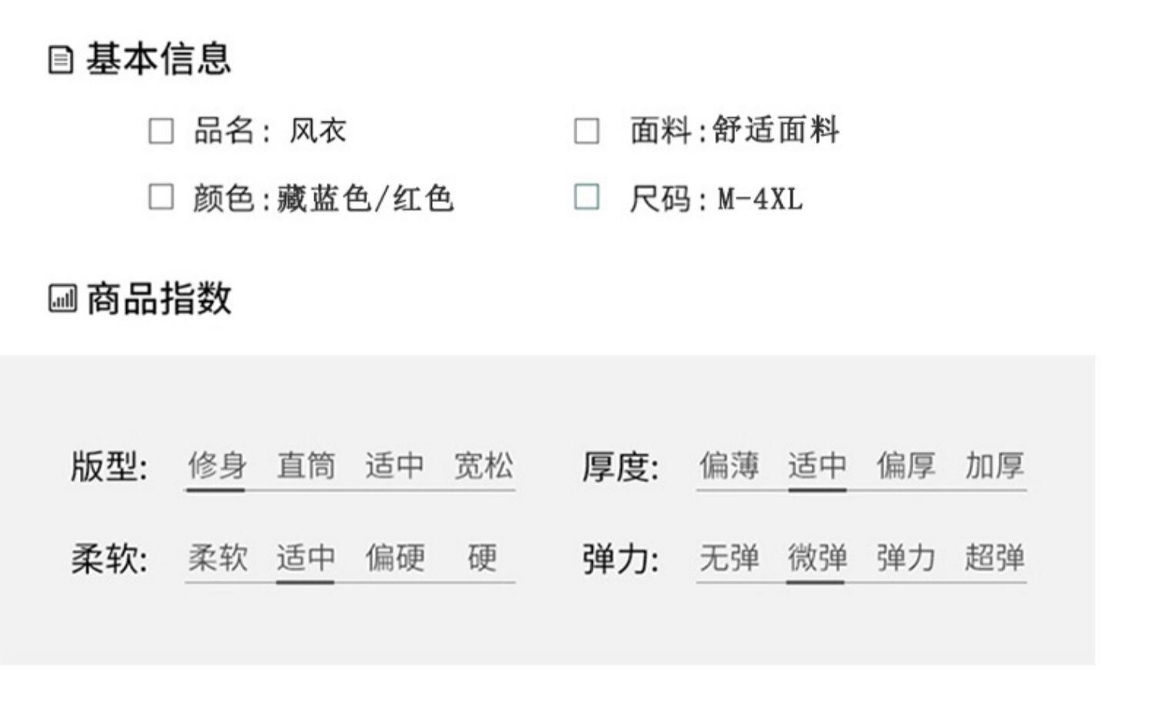The image size is (1153, 726).
Task: Pick 柔软 in the 柔软 row
Action: (x=218, y=559)
